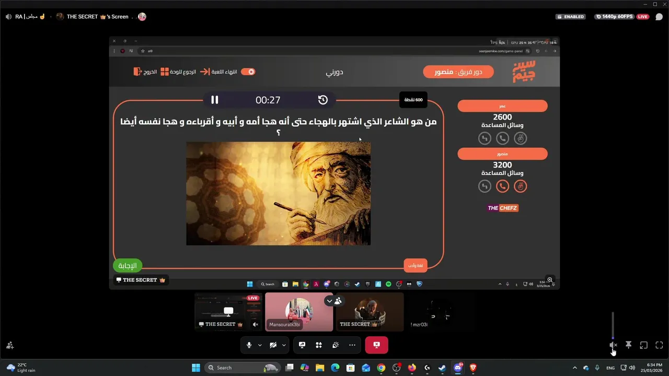The width and height of the screenshot is (669, 376).
Task: Open Discord from the Windows taskbar
Action: pyautogui.click(x=458, y=368)
